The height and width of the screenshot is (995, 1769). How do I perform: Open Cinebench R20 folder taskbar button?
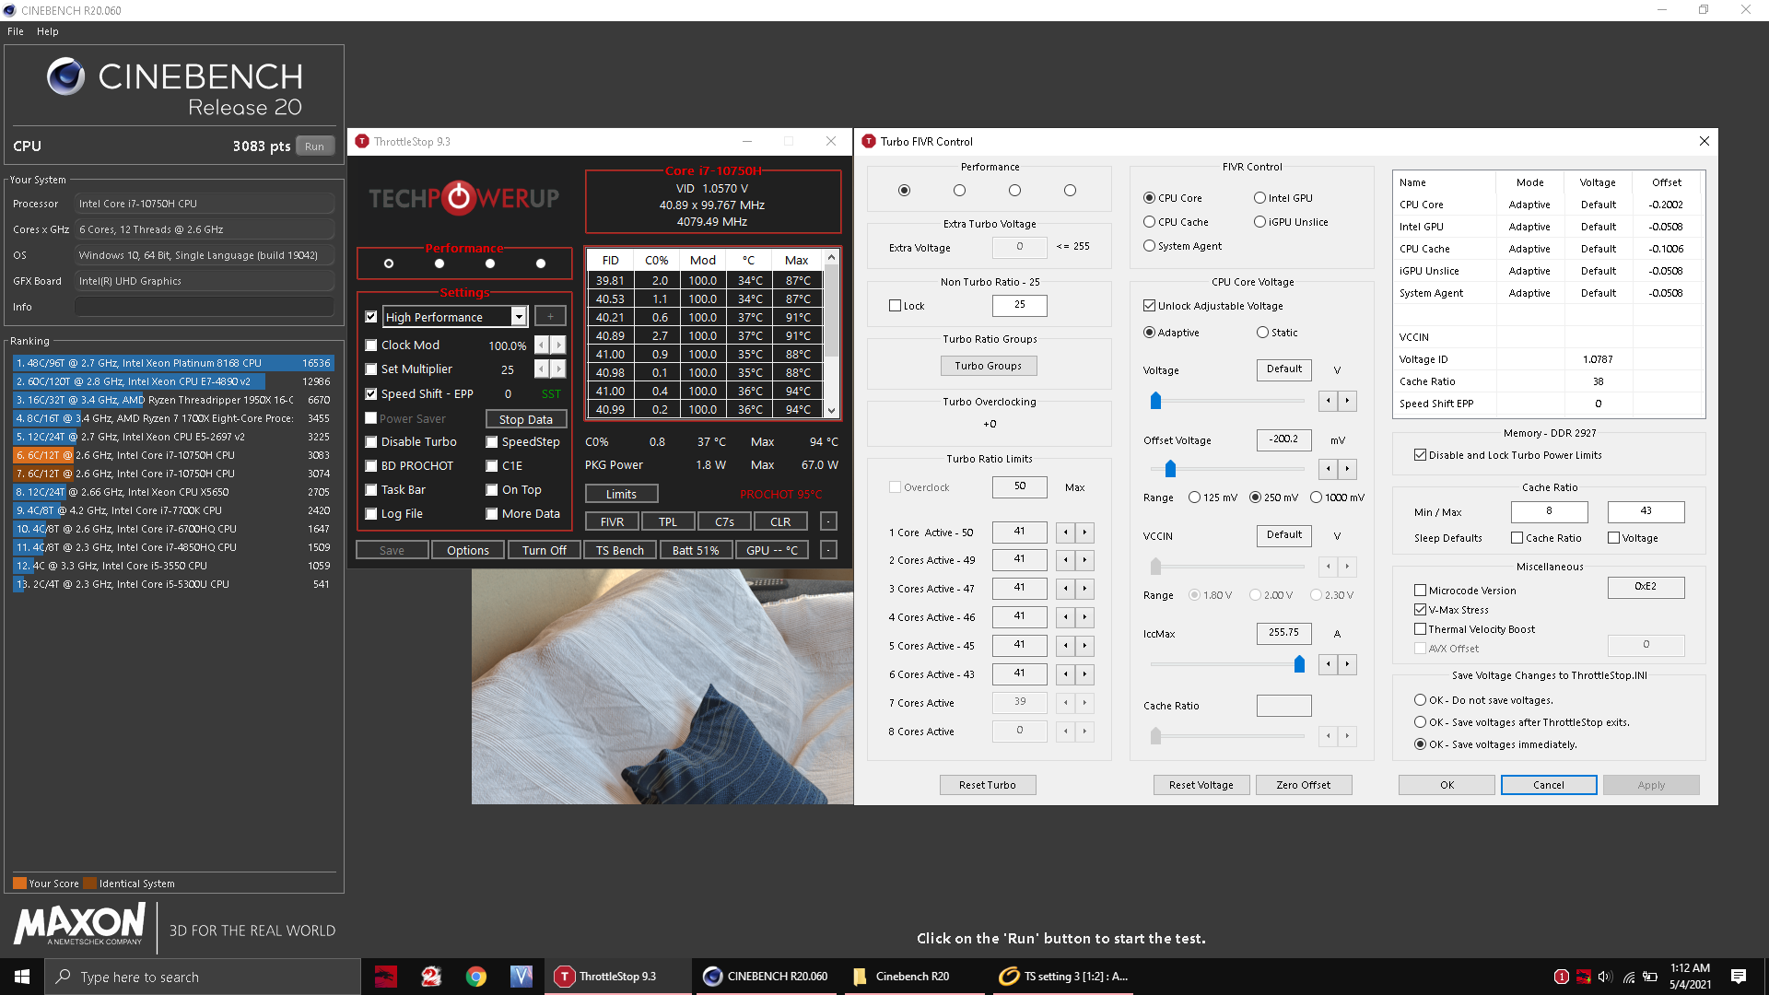[x=912, y=977]
